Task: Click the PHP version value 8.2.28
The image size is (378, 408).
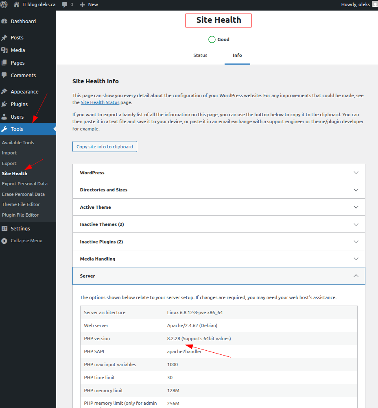Action: pyautogui.click(x=199, y=339)
